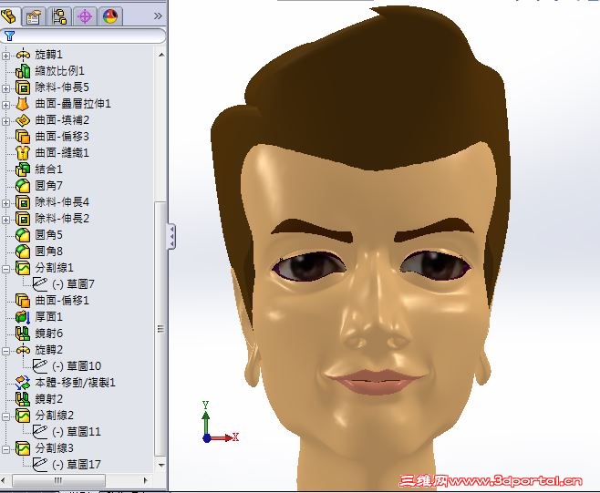
Task: Select the 圓角7 fillet icon
Action: [23, 186]
